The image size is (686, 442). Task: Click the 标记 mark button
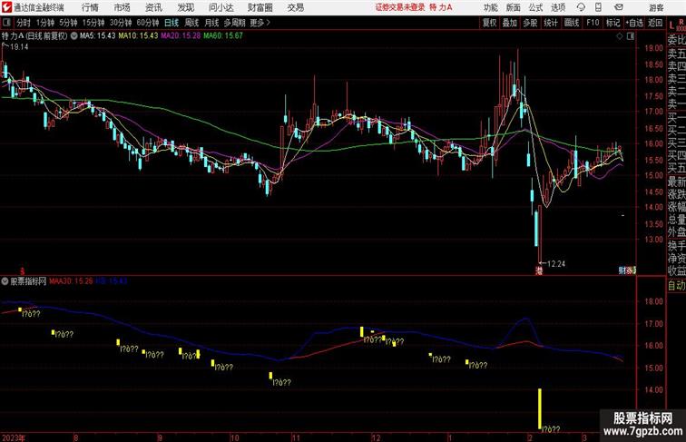pyautogui.click(x=612, y=23)
